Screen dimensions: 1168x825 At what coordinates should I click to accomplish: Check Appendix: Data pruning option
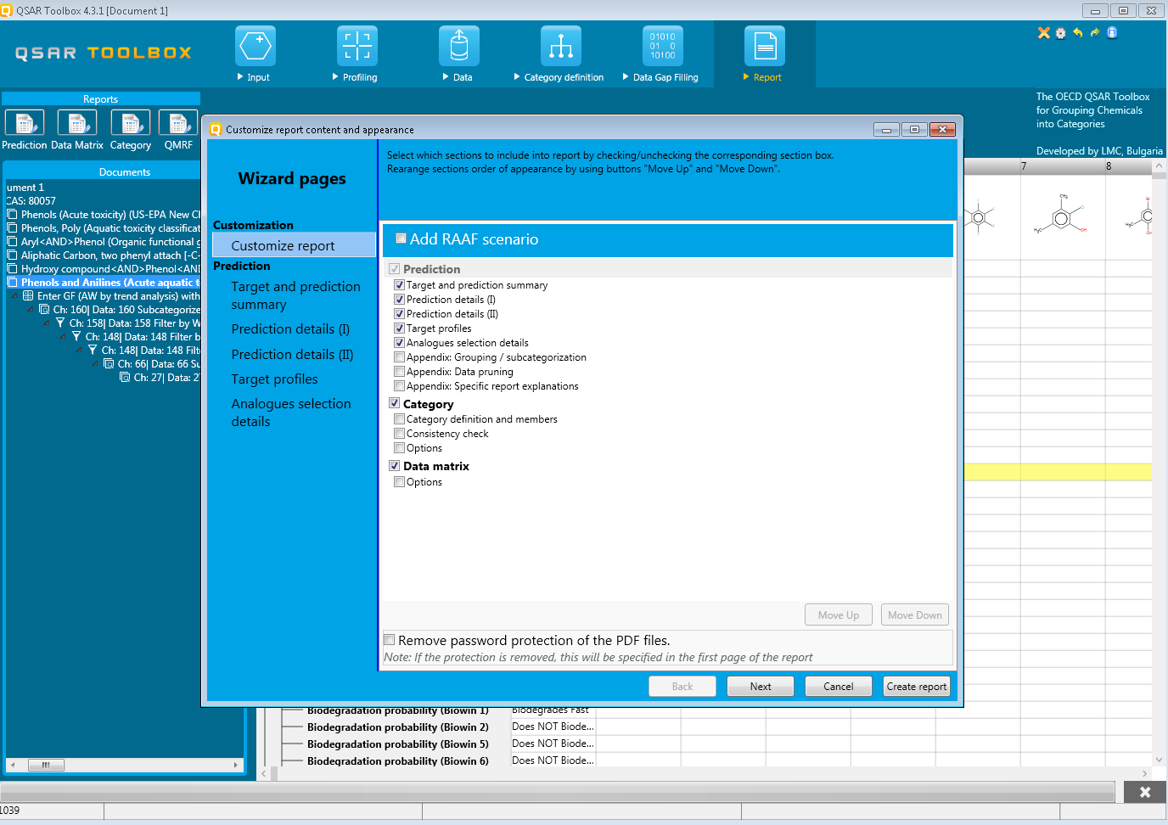[x=399, y=372]
